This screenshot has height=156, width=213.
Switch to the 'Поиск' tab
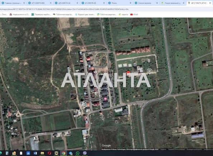click(x=119, y=3)
